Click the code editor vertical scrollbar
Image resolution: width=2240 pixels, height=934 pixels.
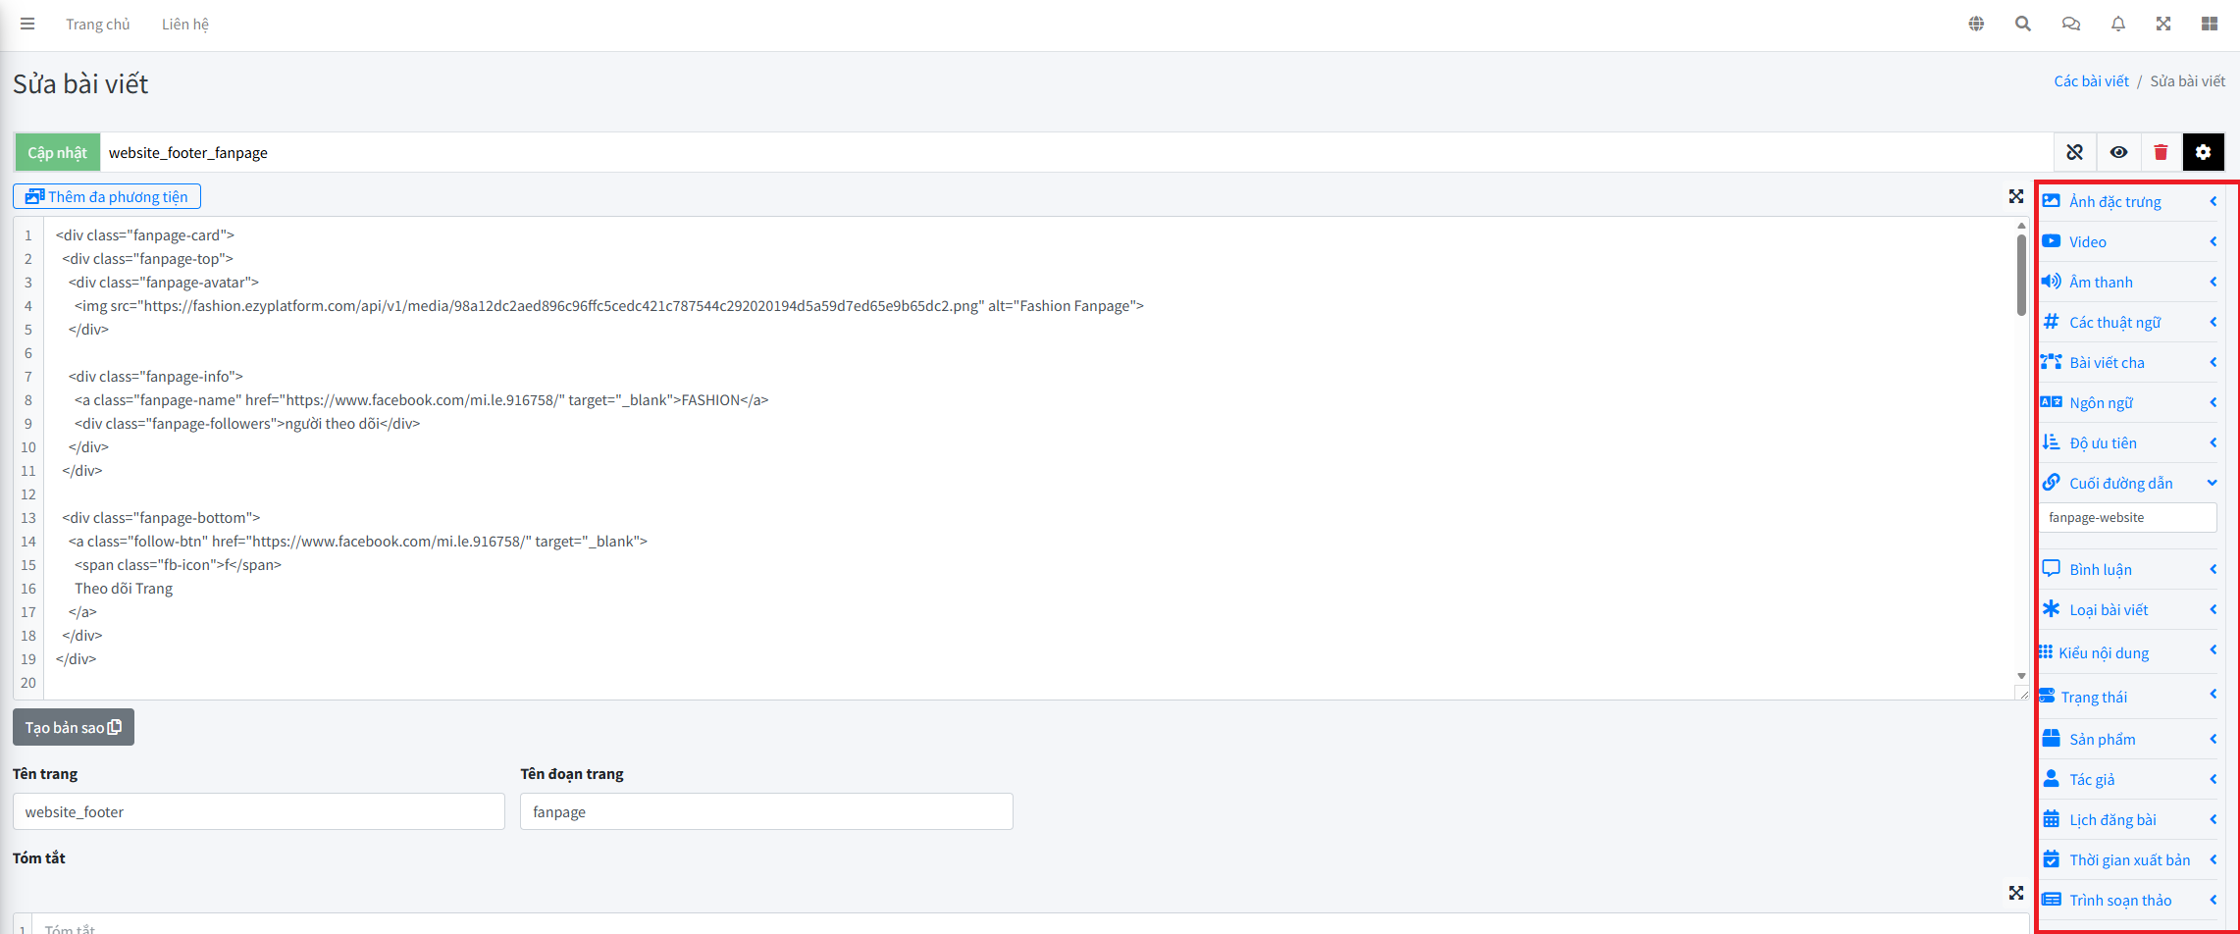[x=2021, y=275]
